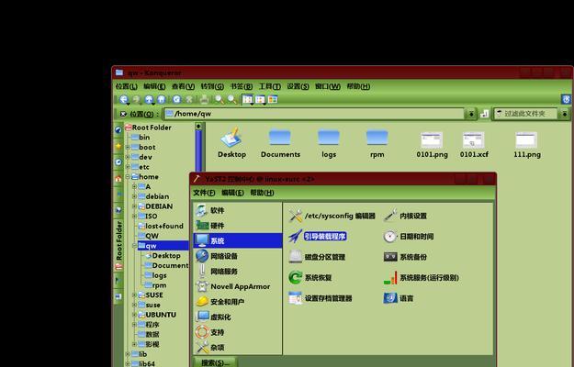Select the 安全和用户 category
574x367 pixels.
coord(227,301)
